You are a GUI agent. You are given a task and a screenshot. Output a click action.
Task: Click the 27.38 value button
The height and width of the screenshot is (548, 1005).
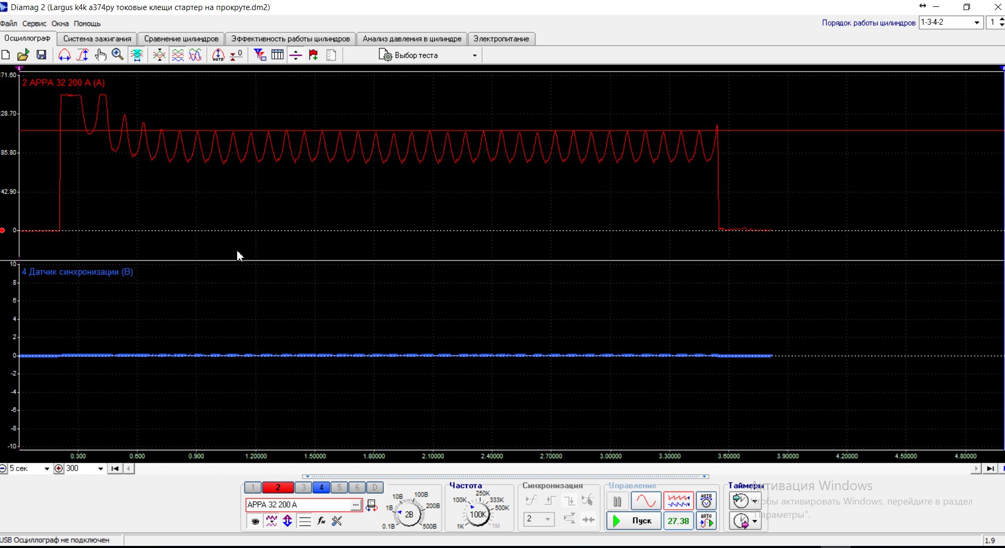click(x=679, y=521)
